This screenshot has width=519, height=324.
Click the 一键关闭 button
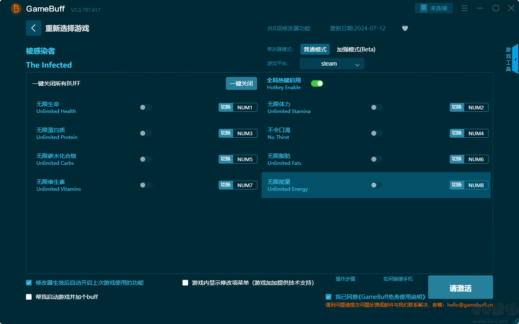point(242,83)
